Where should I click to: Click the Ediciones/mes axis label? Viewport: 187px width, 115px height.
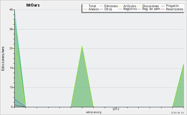click(x=3, y=59)
